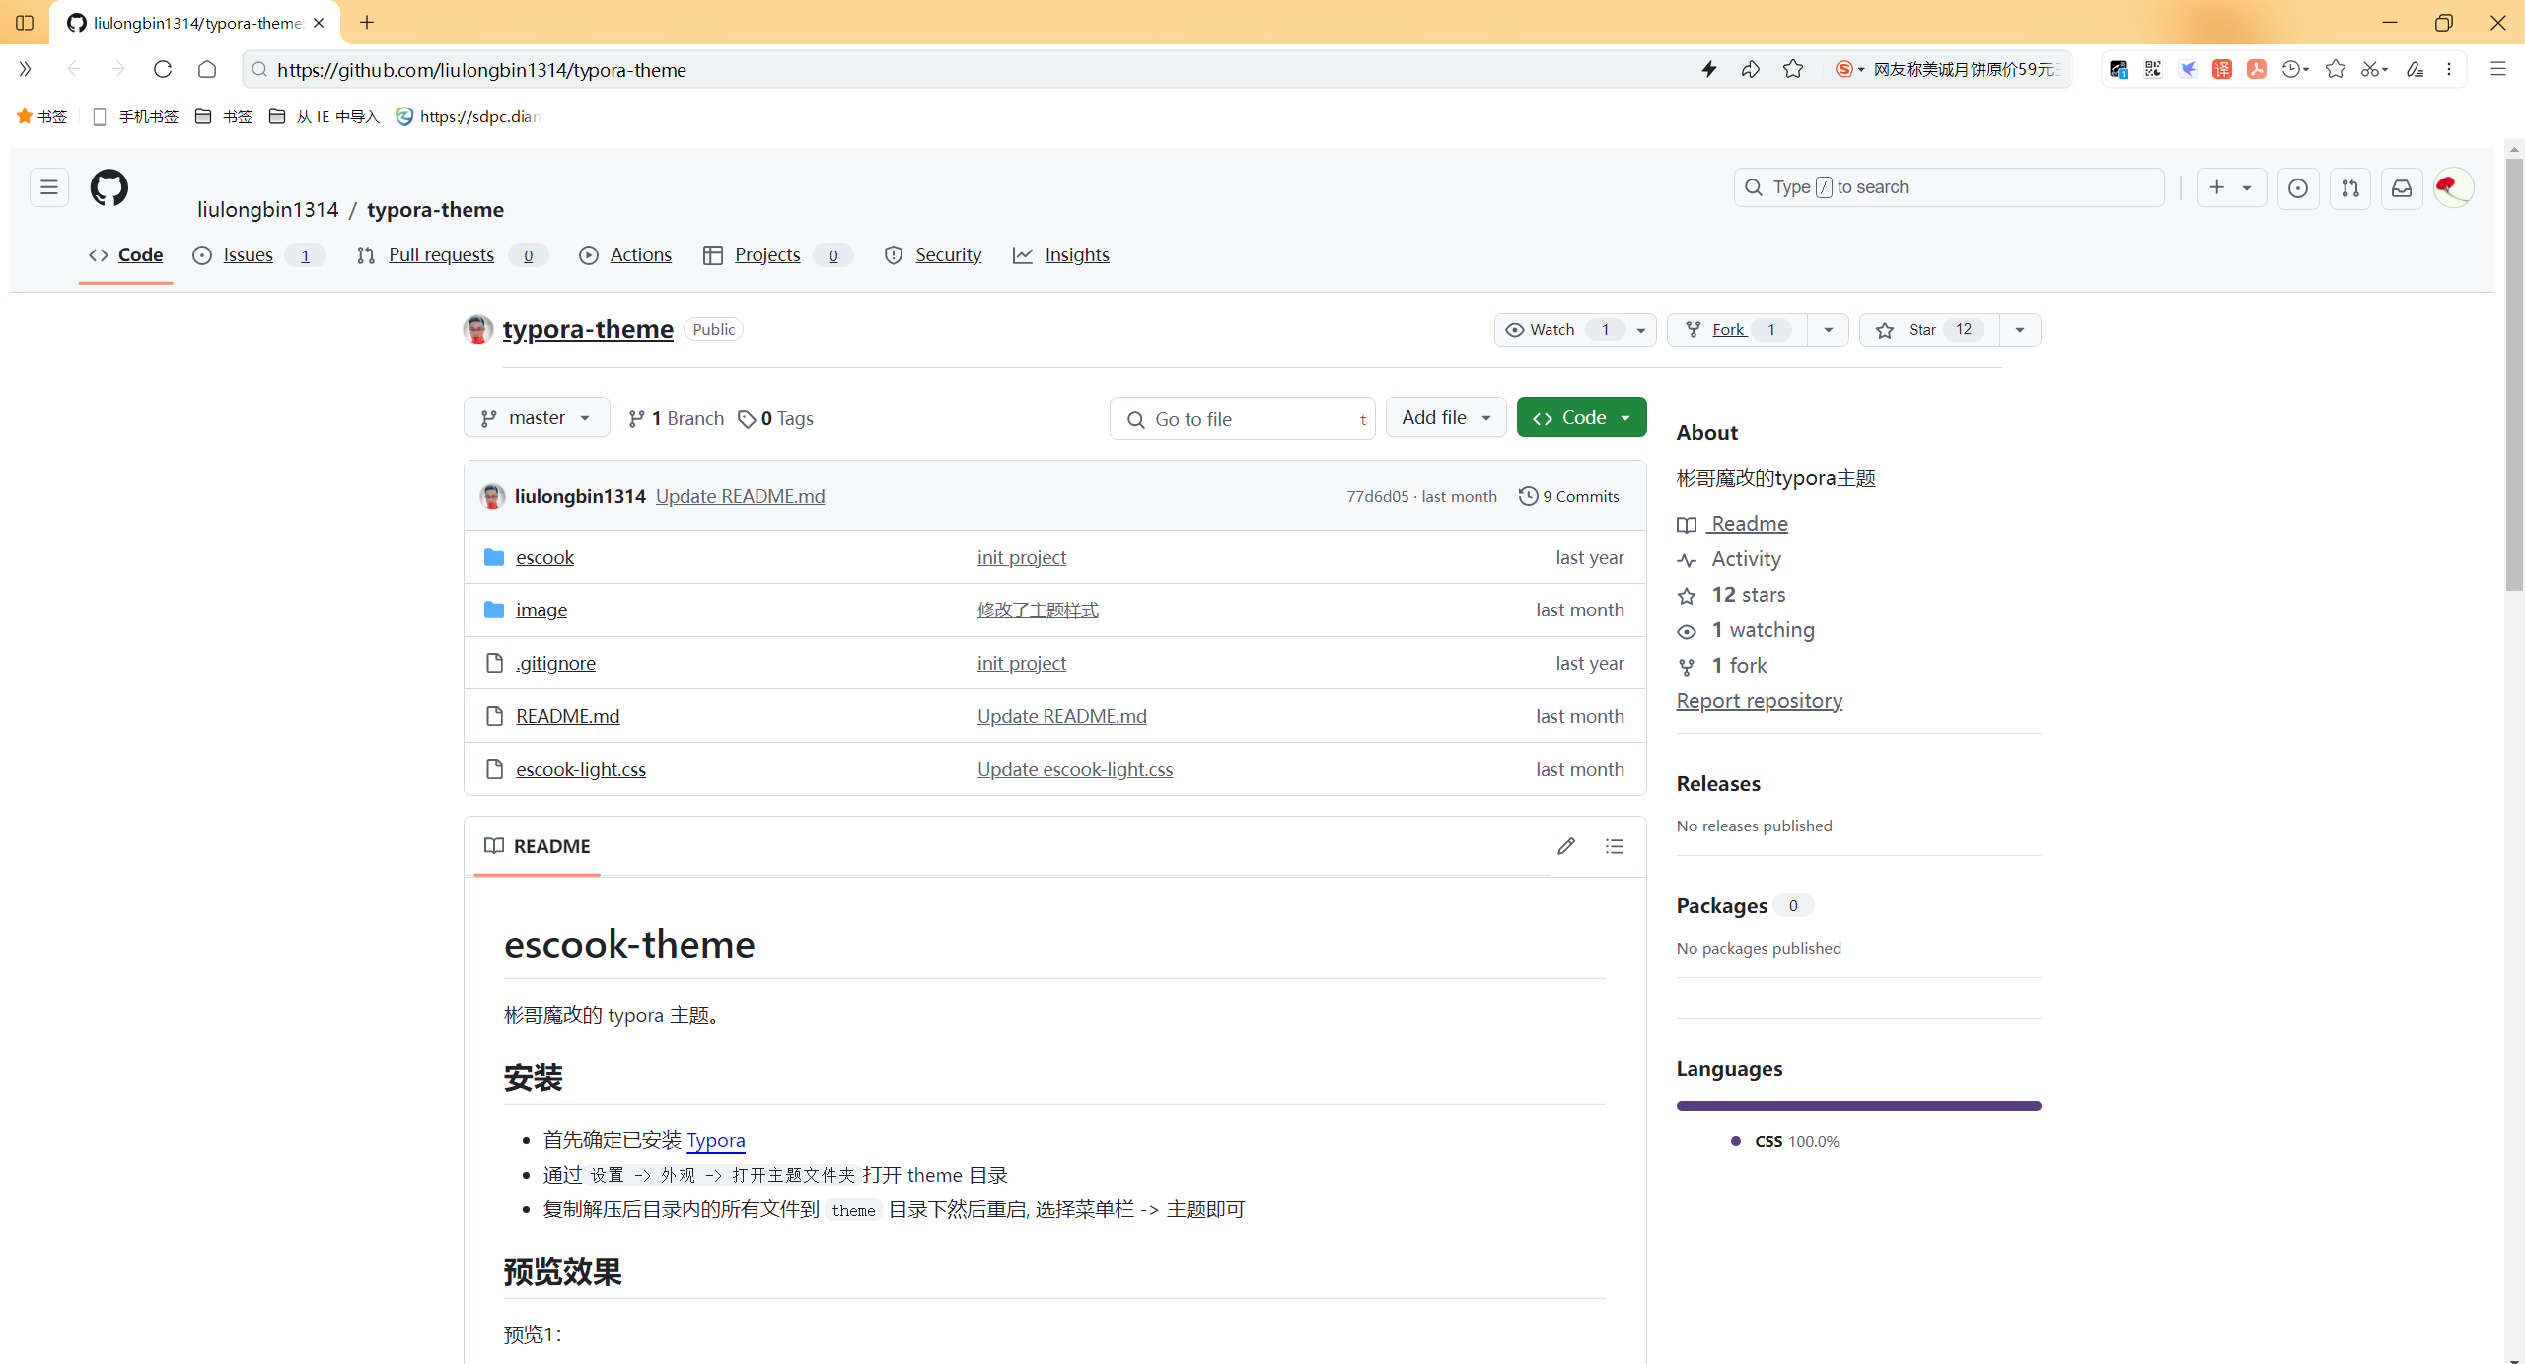Expand the Star lists dropdown arrow

click(x=2020, y=329)
